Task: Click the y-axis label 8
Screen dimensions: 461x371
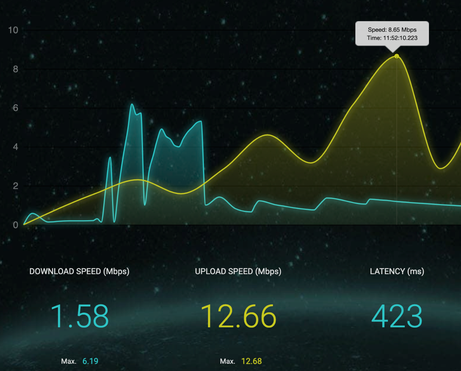Action: 15,69
